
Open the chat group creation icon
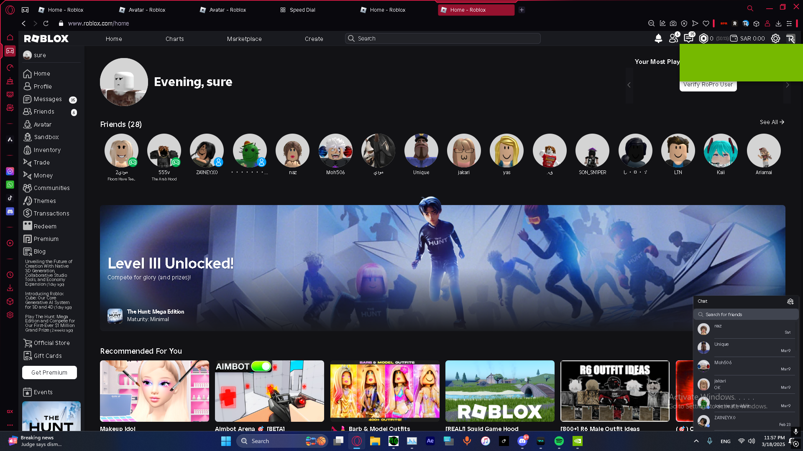pos(790,301)
